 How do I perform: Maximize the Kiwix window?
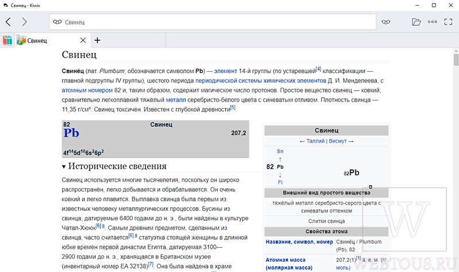click(x=434, y=5)
